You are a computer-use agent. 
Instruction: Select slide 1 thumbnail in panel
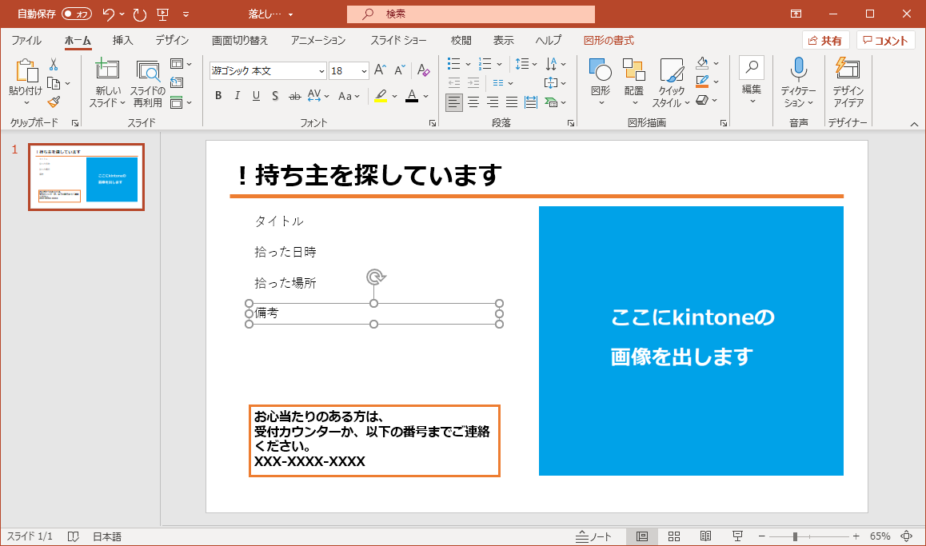pyautogui.click(x=86, y=177)
